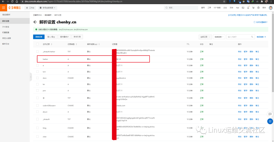The width and height of the screenshot is (274, 142).
Task: Click 修改 for the harbor record
Action: click(239, 59)
